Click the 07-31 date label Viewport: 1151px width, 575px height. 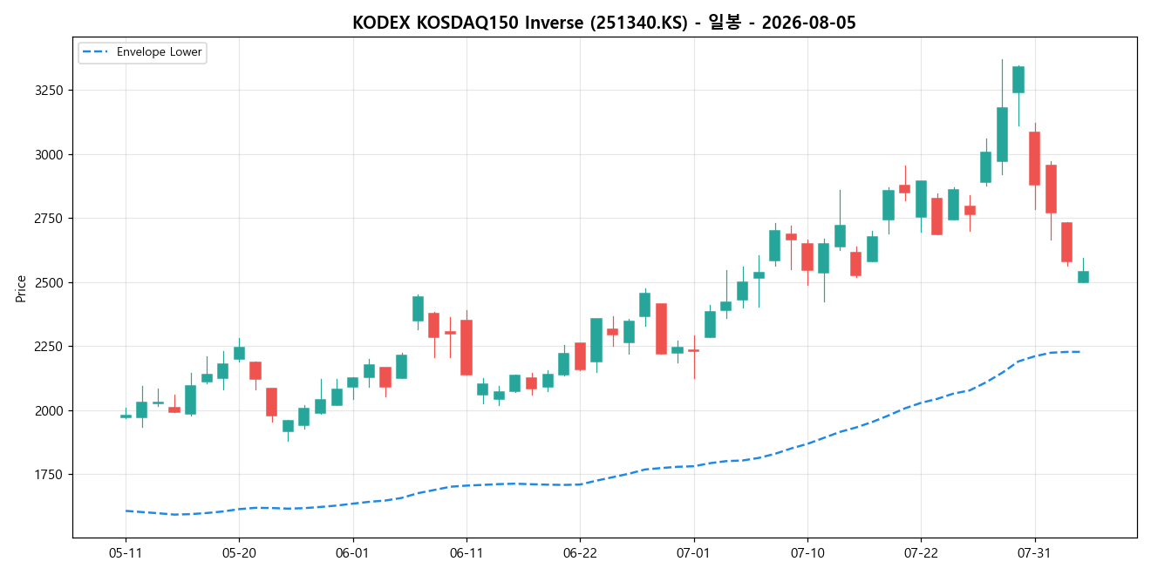coord(1034,552)
